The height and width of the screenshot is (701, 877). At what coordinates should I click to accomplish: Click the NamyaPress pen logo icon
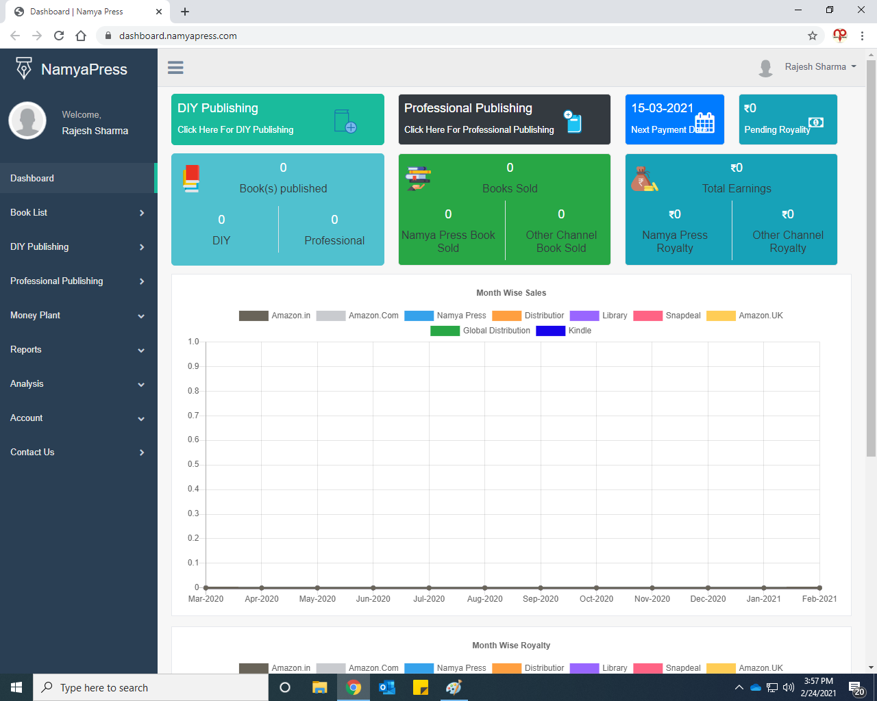[x=24, y=68]
